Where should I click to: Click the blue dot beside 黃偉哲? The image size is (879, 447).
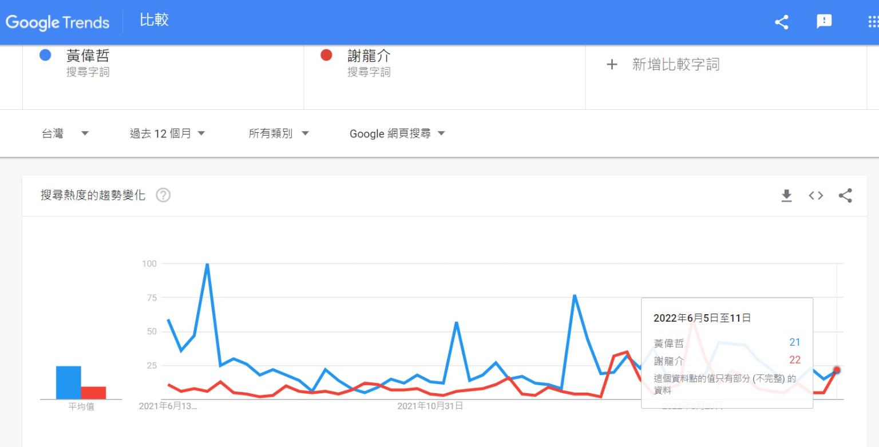45,56
